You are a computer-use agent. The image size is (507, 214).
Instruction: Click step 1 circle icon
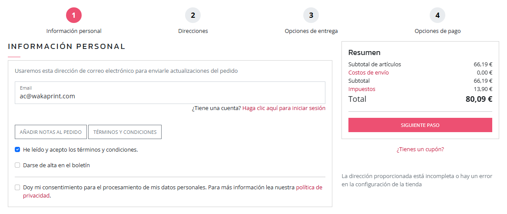coord(74,16)
